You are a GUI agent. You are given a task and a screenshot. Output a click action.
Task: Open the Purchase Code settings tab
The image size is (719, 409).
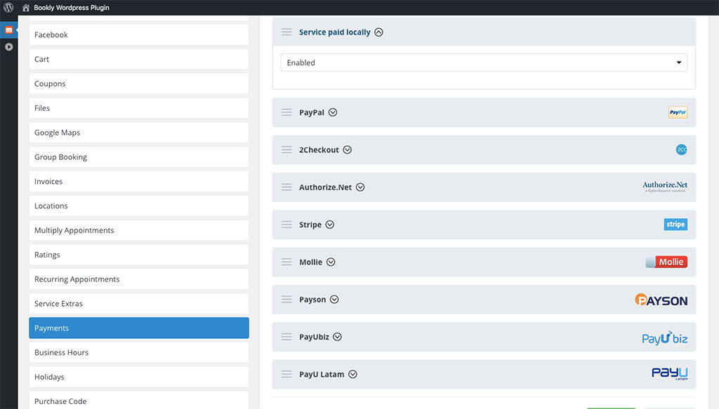139,401
